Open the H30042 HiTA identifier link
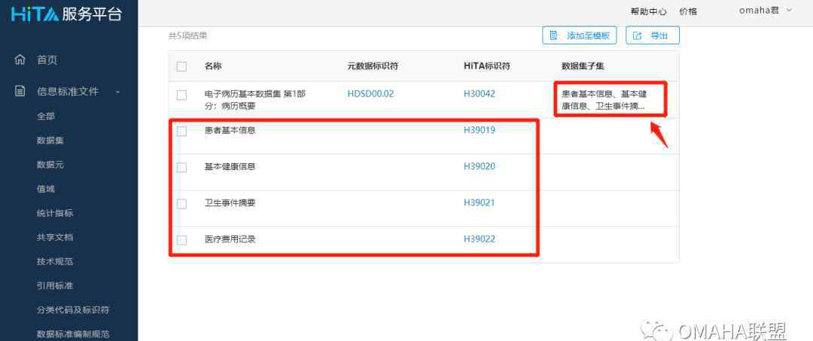The width and height of the screenshot is (813, 341). [x=480, y=94]
